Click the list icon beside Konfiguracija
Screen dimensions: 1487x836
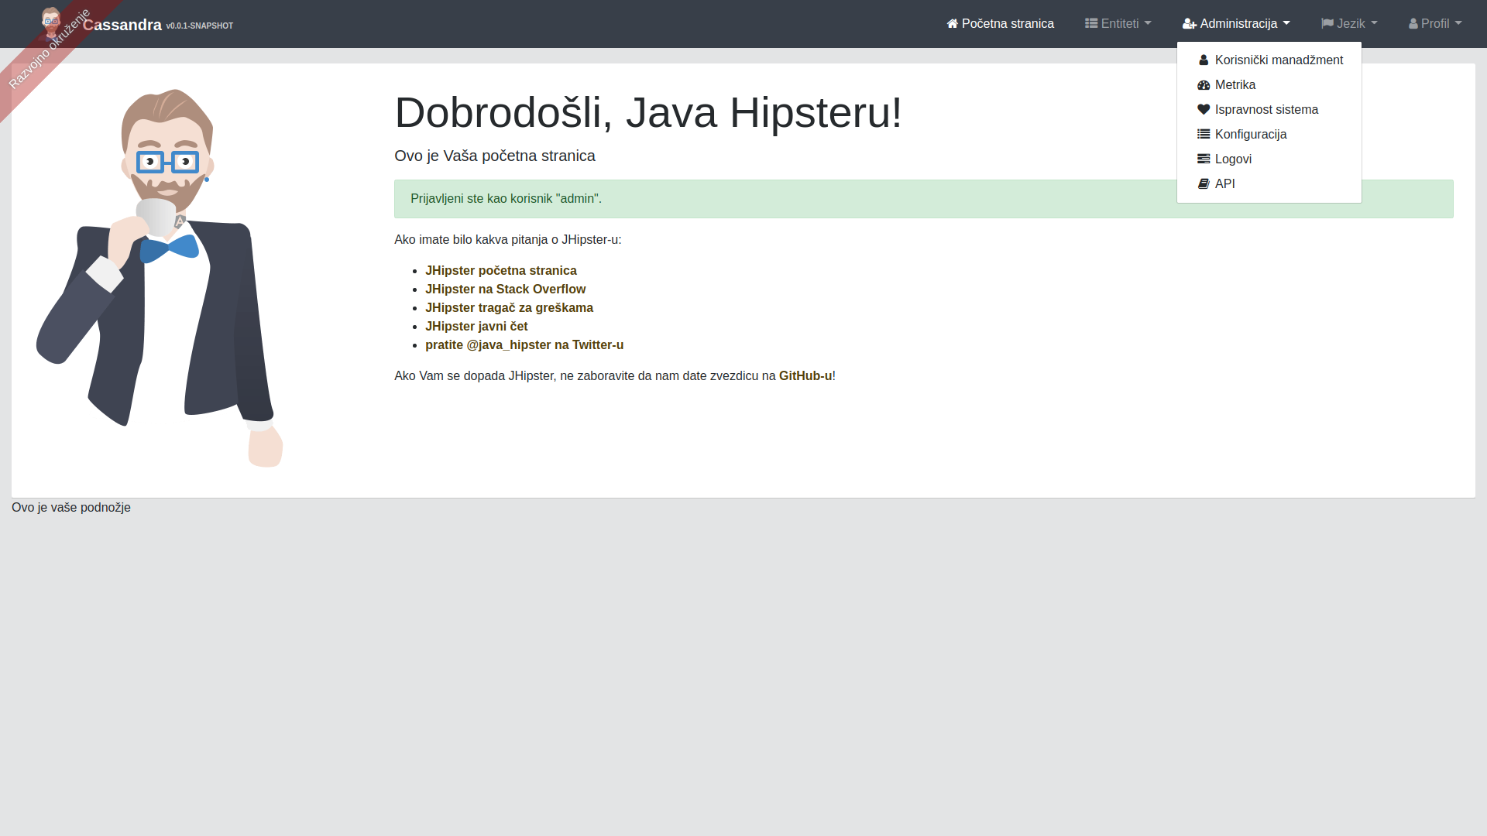click(x=1204, y=135)
